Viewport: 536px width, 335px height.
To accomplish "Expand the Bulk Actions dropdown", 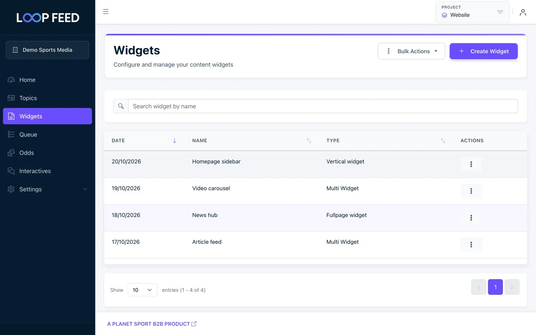I will click(x=411, y=51).
